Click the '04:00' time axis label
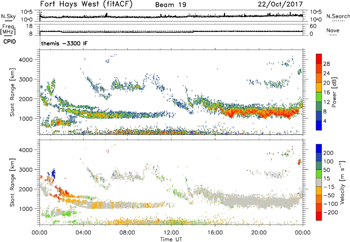The image size is (350, 242). click(83, 233)
